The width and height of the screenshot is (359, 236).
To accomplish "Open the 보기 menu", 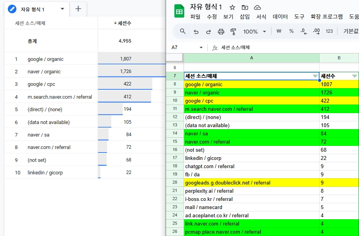I will (x=228, y=16).
